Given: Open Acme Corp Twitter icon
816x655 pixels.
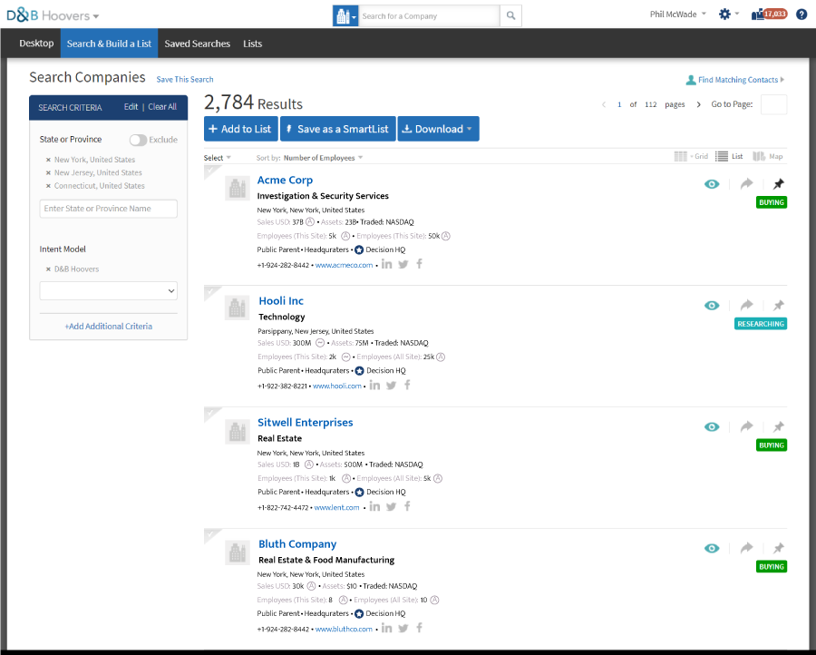Looking at the screenshot, I should [x=403, y=265].
